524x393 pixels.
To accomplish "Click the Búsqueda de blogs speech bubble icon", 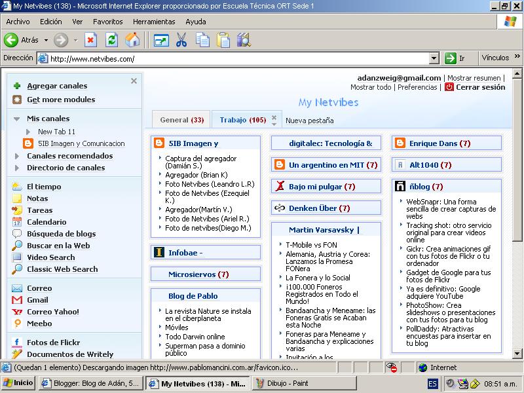I will [x=17, y=234].
